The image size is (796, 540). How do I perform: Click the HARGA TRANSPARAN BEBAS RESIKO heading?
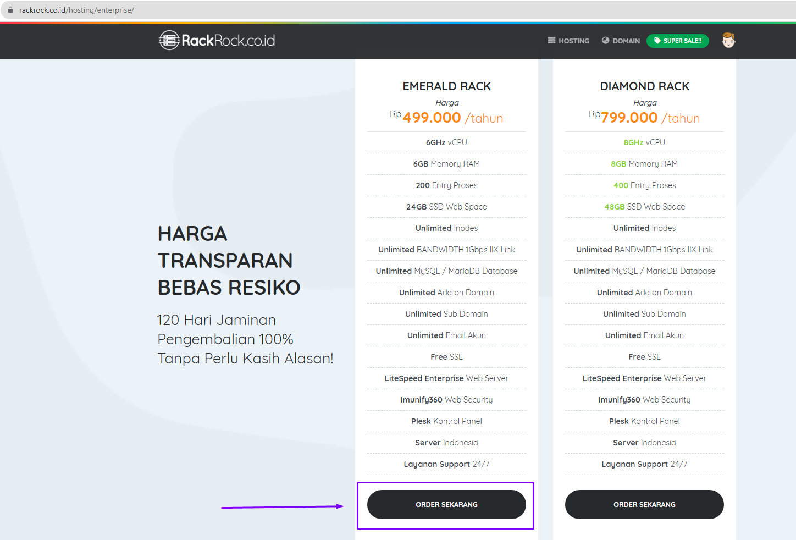tap(229, 261)
